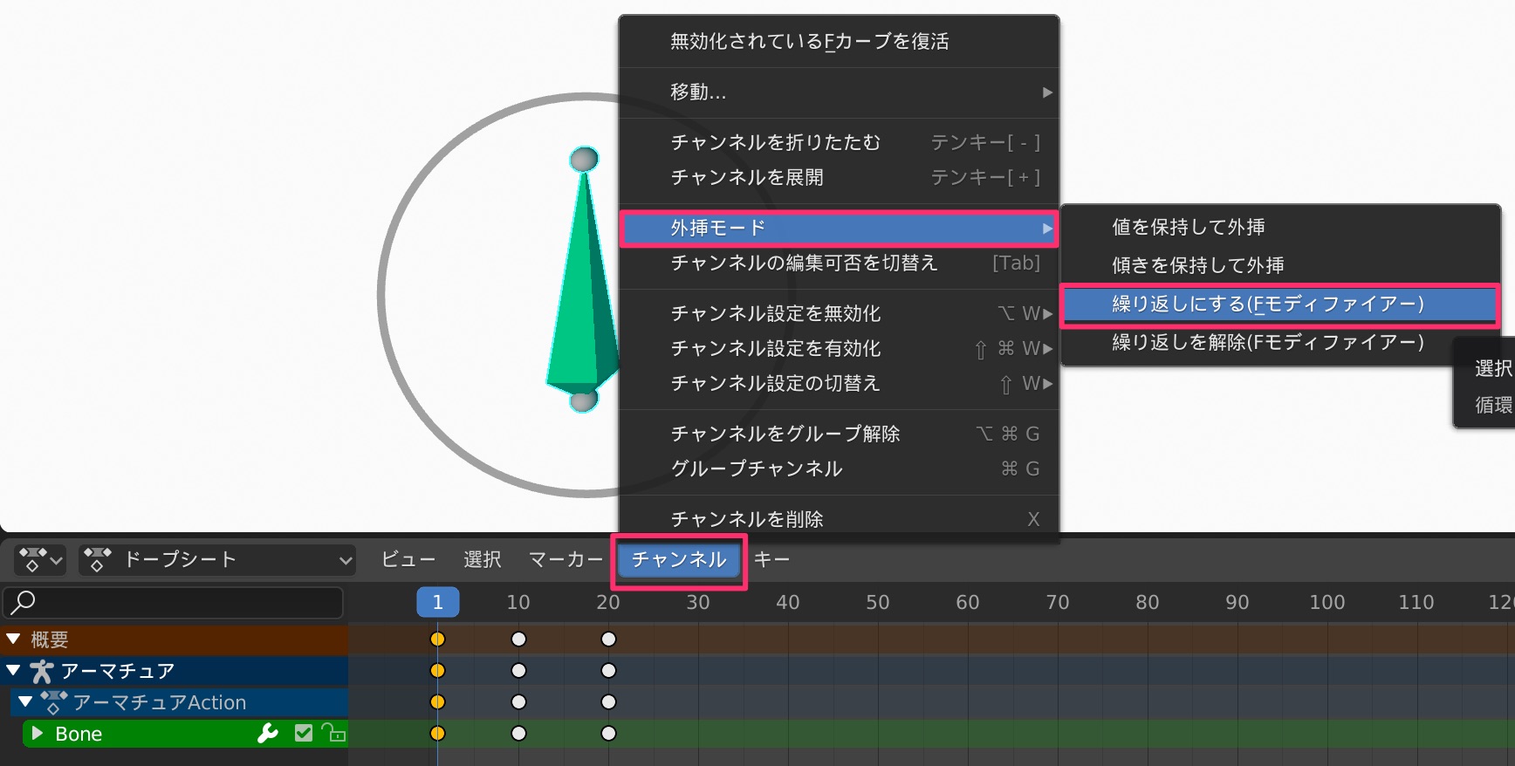The height and width of the screenshot is (766, 1515).
Task: Choose チャンネルを削除
Action: (x=839, y=520)
